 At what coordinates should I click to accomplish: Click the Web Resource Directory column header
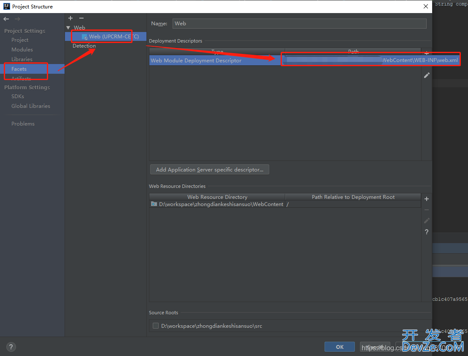click(x=217, y=197)
